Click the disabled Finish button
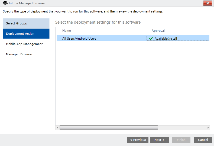The height and width of the screenshot is (146, 214). [181, 140]
